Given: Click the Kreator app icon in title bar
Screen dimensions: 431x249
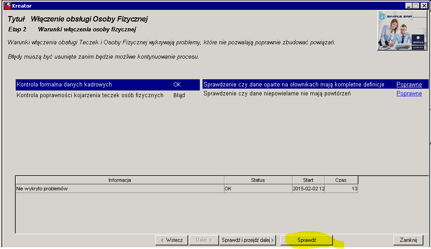Looking at the screenshot, I should tap(8, 5).
